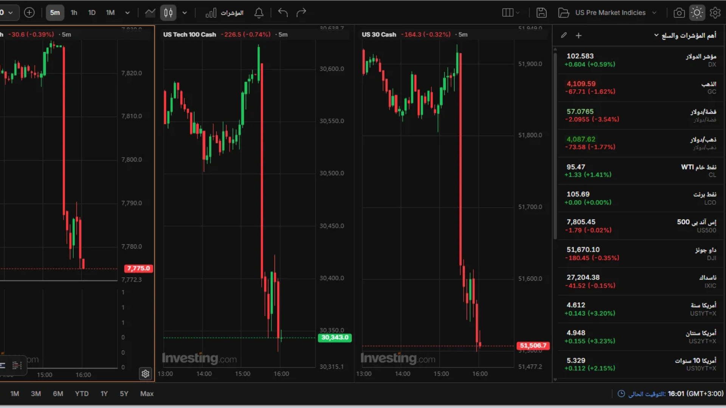Viewport: 726px width, 408px height.
Task: Expand the chart type dropdown arrow
Action: [x=185, y=13]
